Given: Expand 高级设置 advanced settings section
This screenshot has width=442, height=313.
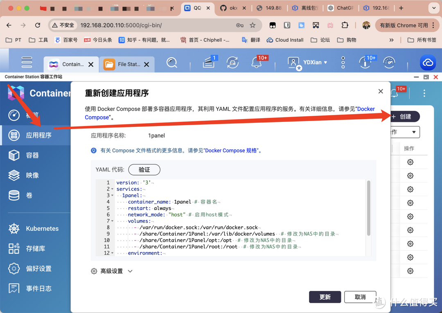Looking at the screenshot, I should pyautogui.click(x=112, y=271).
